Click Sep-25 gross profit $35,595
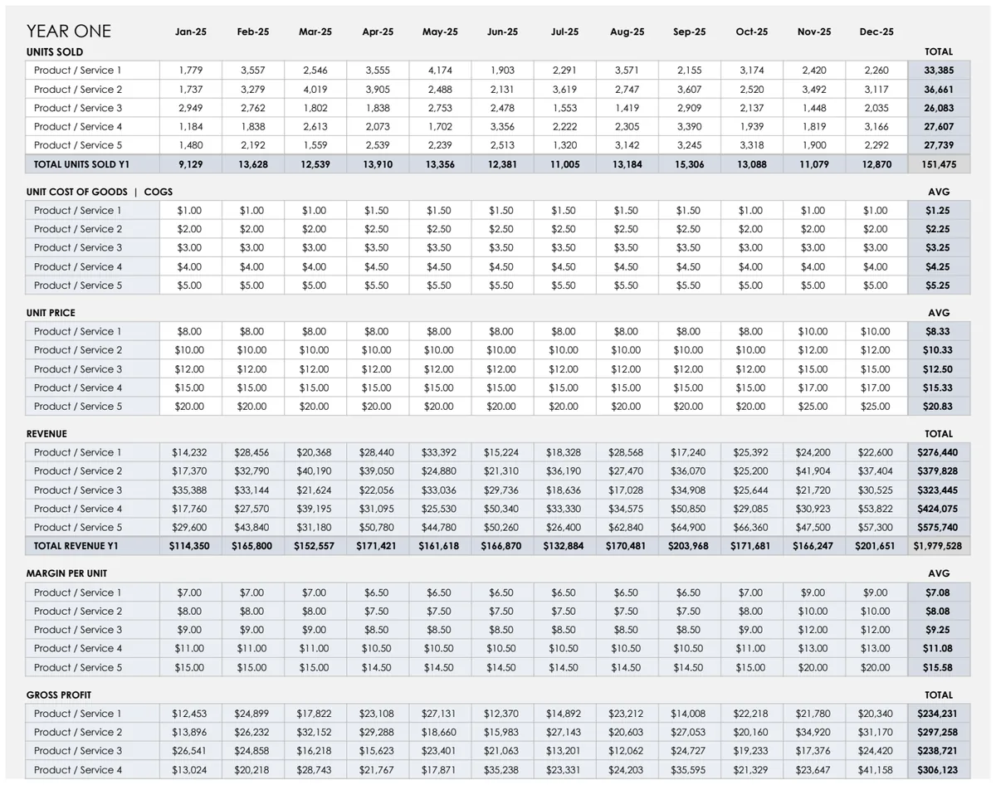Screen dimensions: 996x785 tap(689, 770)
